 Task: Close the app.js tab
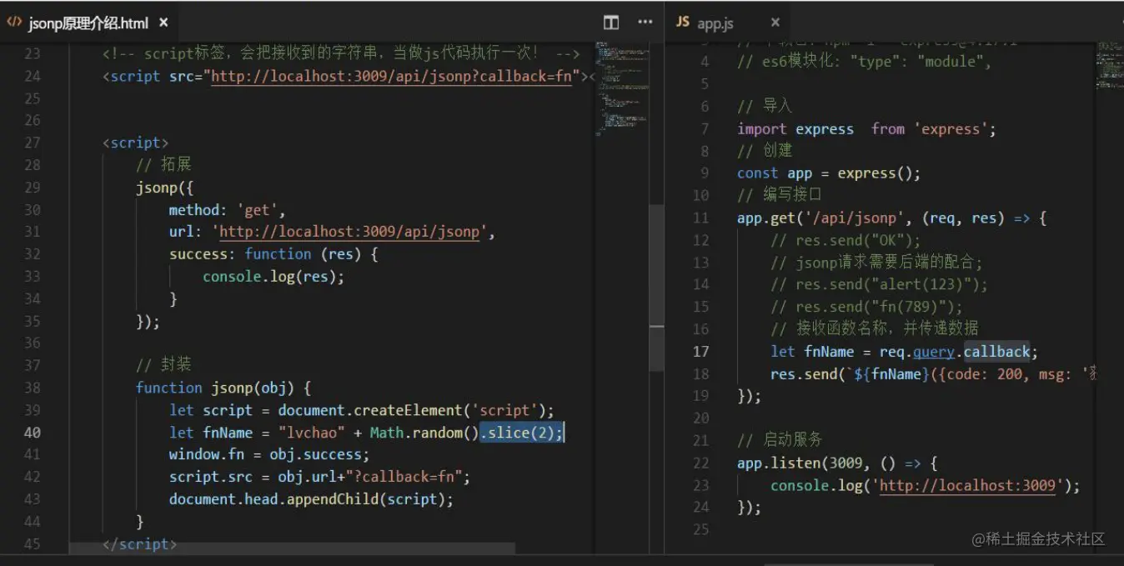coord(775,23)
